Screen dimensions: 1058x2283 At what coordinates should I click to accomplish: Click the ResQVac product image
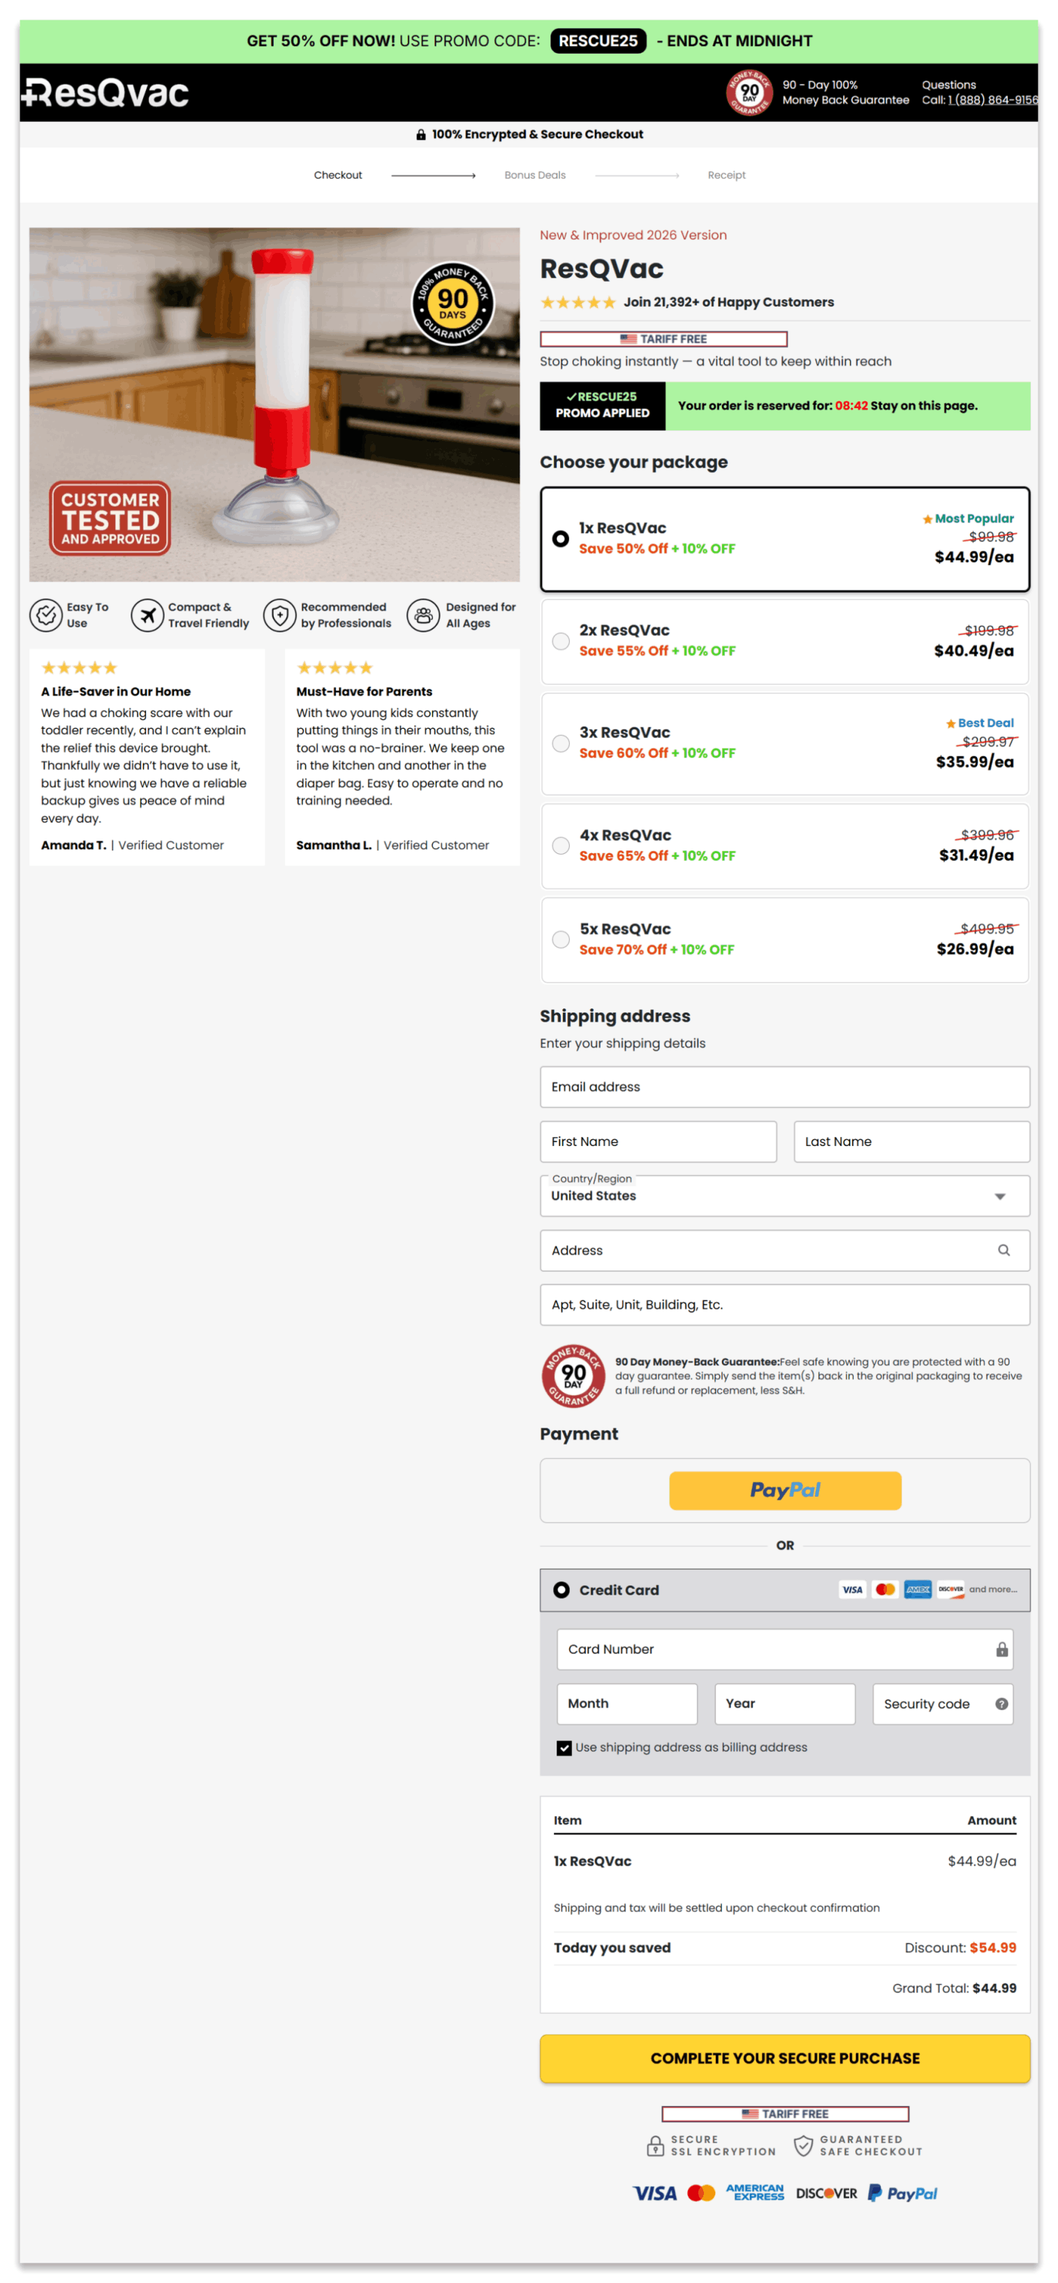(x=274, y=405)
